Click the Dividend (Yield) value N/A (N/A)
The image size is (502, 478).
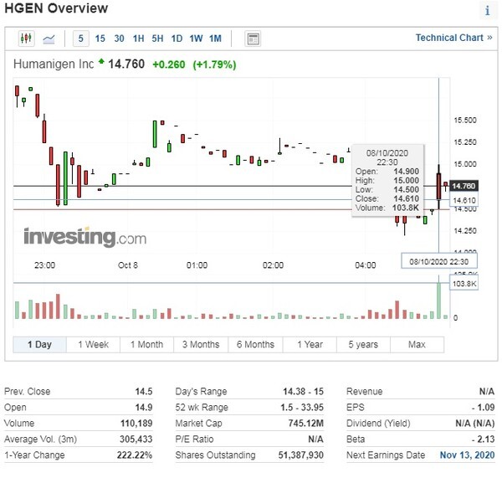pyautogui.click(x=475, y=424)
